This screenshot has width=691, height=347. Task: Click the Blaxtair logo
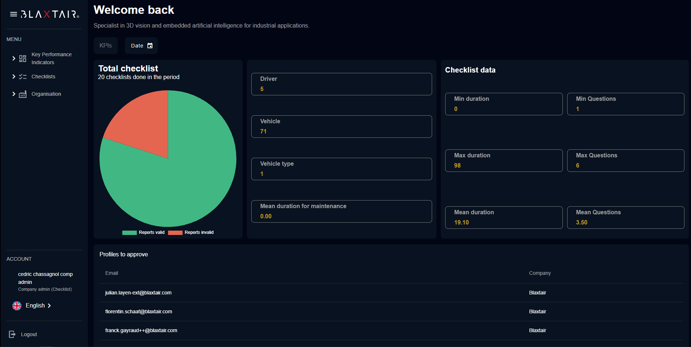point(50,14)
